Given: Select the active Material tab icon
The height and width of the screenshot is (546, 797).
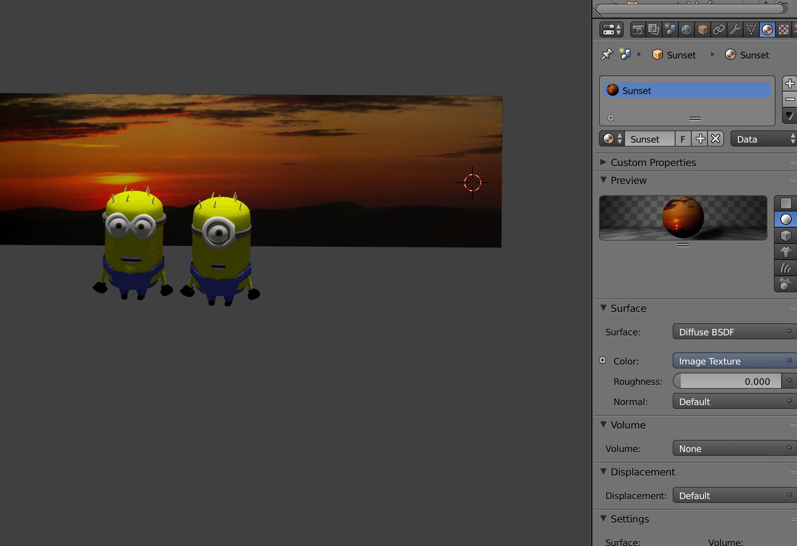Looking at the screenshot, I should 767,30.
